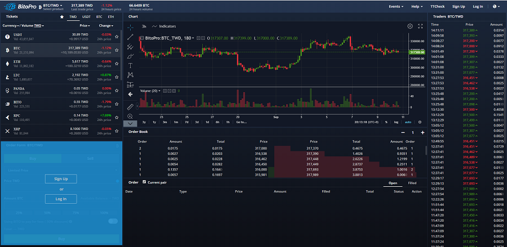The height and width of the screenshot is (247, 507).
Task: Click the BitoPro logo
Action: [20, 6]
